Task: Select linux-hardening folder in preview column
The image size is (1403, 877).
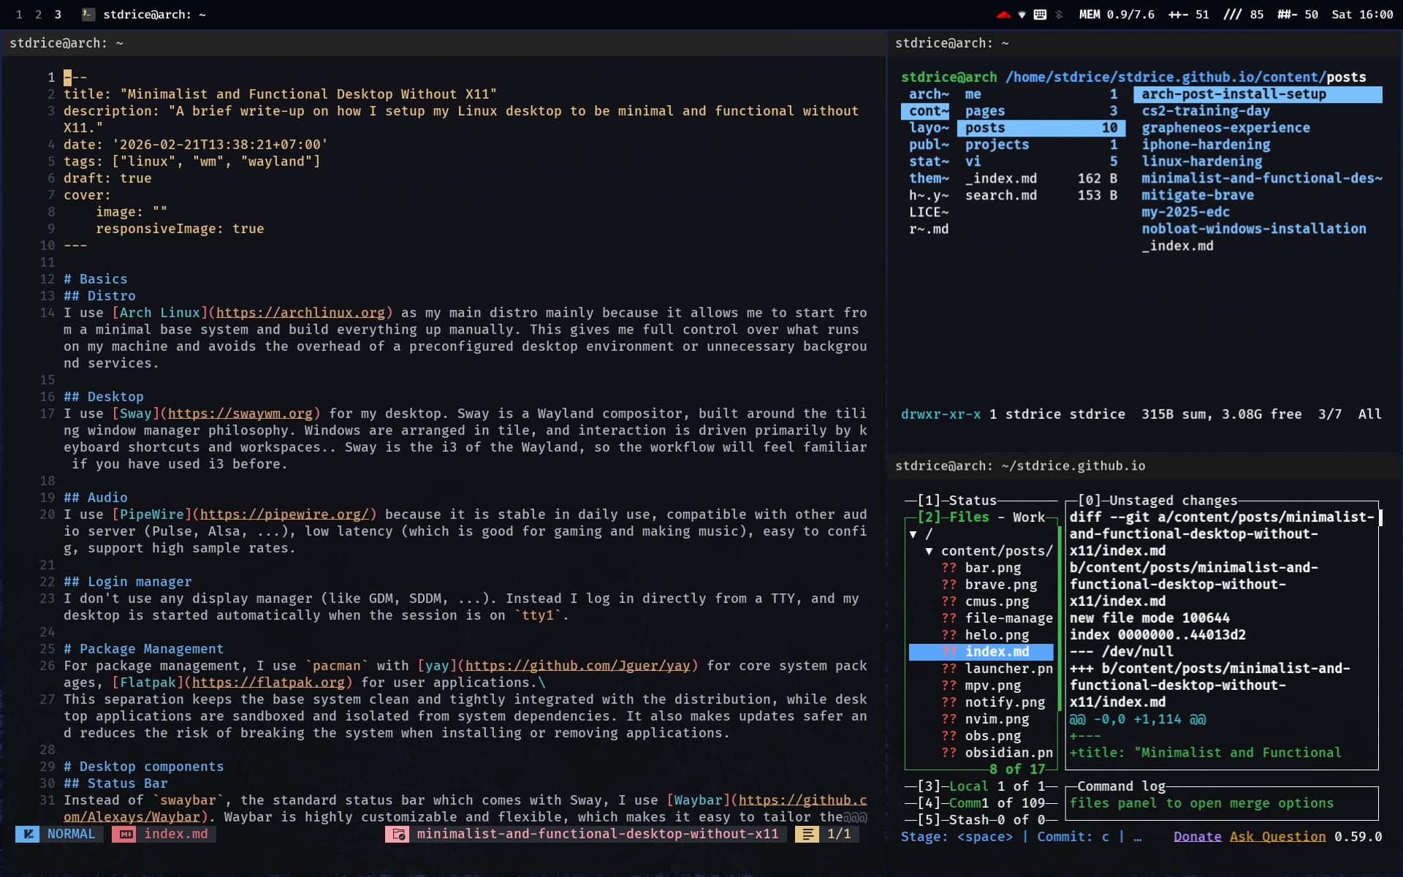Action: click(x=1201, y=162)
